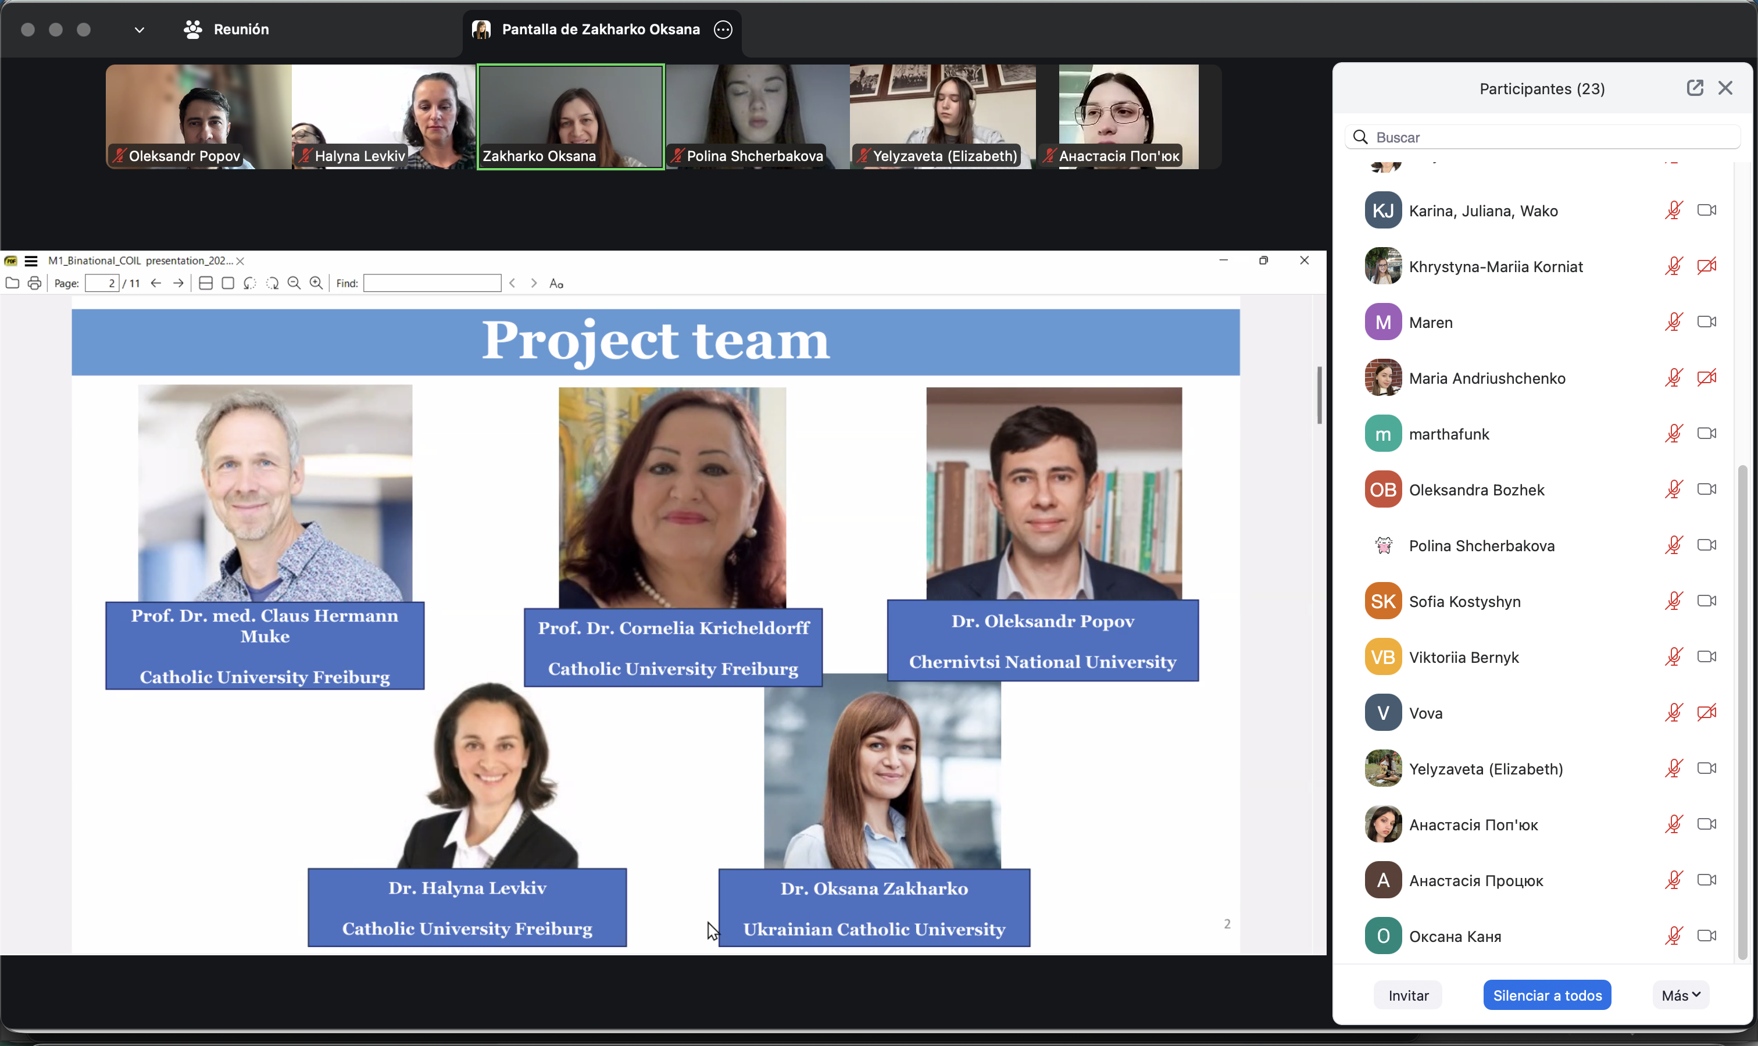Rotate the PDF page left
Image resolution: width=1758 pixels, height=1046 pixels.
pos(249,283)
